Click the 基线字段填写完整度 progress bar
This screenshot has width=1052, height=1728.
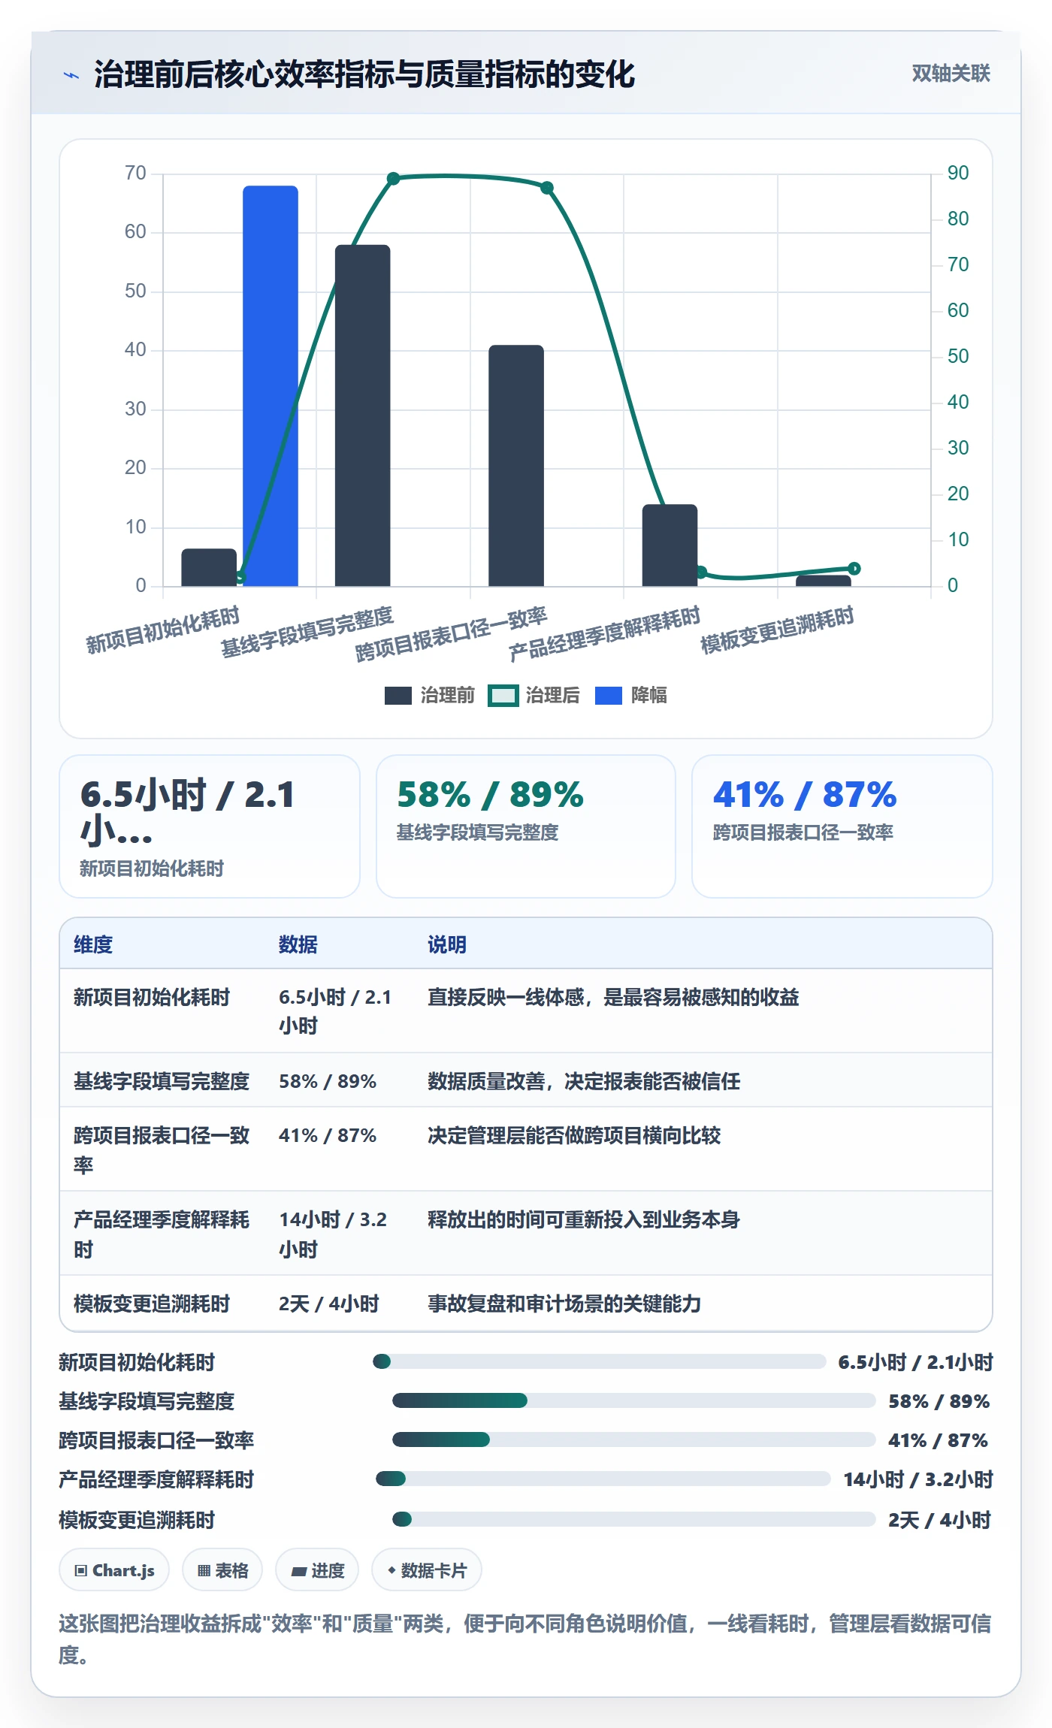point(633,1400)
